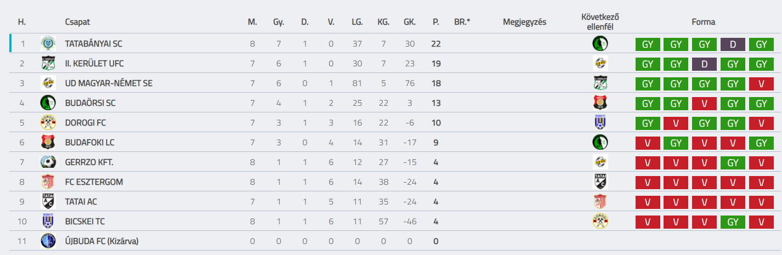
Task: Click the first GY form badge for Dorogi FC
Action: click(x=648, y=123)
